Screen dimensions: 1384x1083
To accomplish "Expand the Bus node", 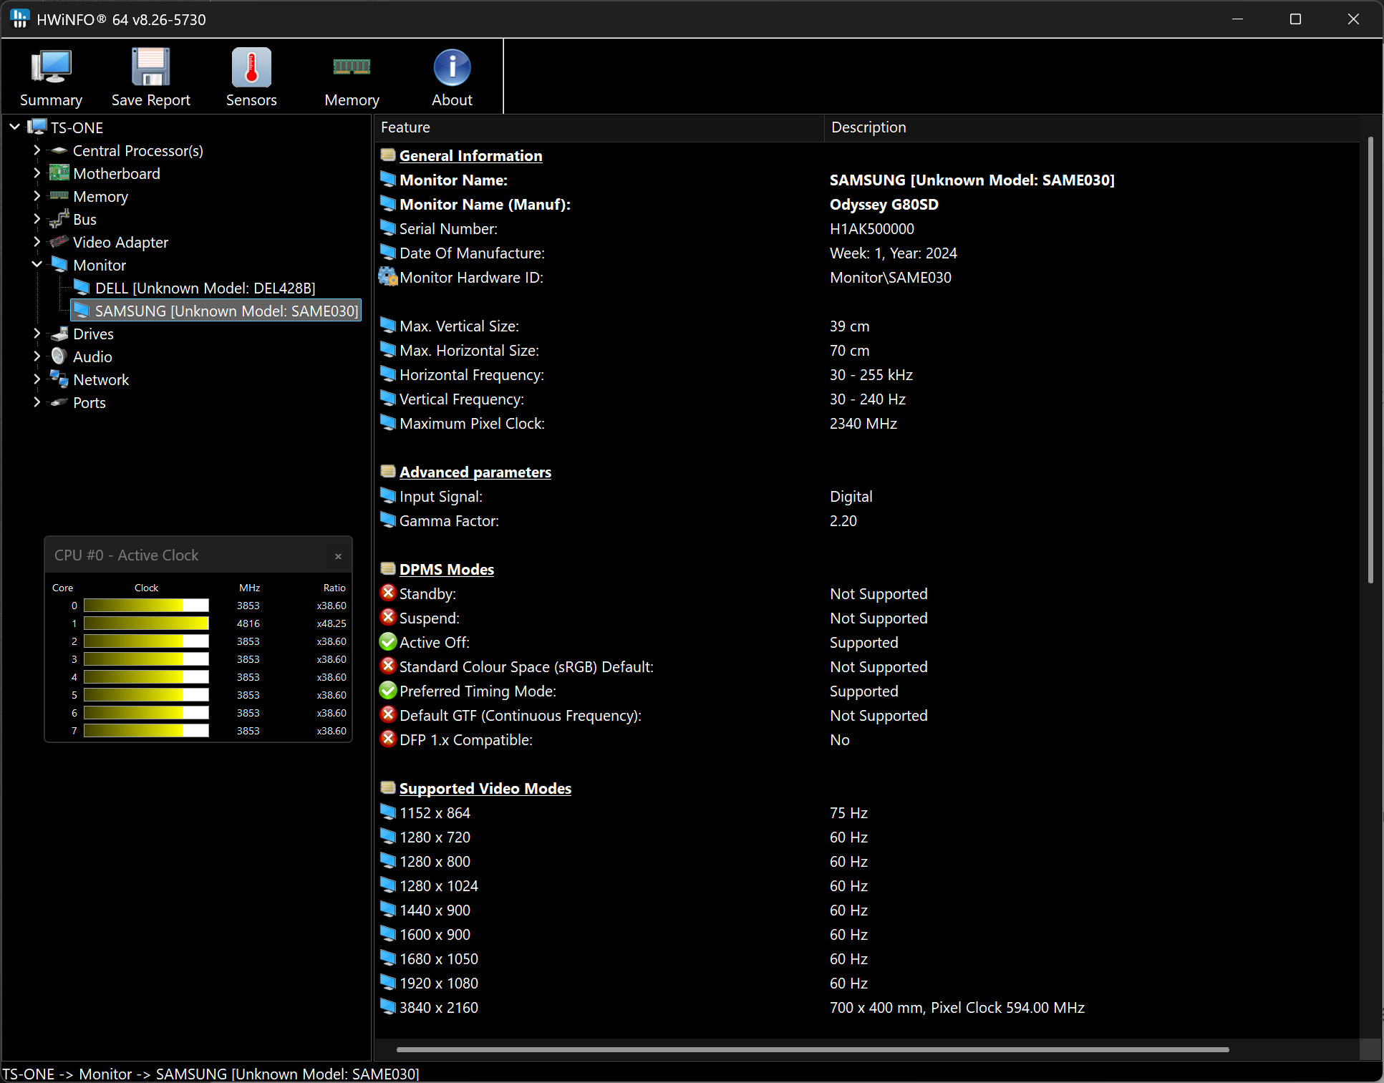I will click(37, 219).
